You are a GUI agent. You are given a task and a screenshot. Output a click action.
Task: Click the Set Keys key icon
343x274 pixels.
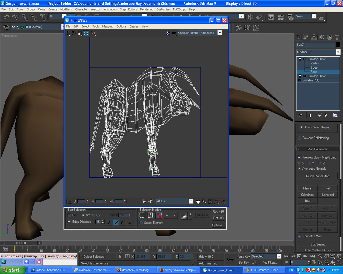coord(230,259)
